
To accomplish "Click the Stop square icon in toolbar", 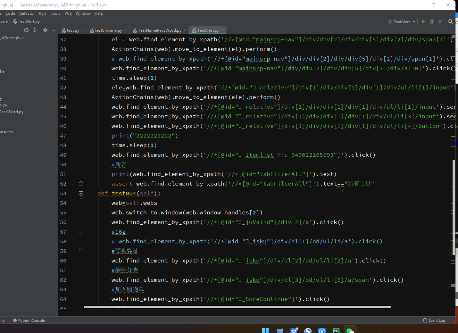I will point(440,21).
